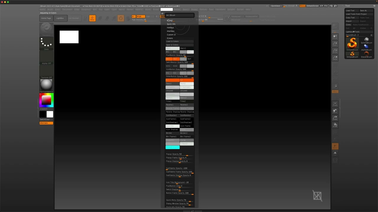Viewport: 378px width, 212px height.
Task: Adjust the Quick Menu Opacity slider
Action: (180, 200)
